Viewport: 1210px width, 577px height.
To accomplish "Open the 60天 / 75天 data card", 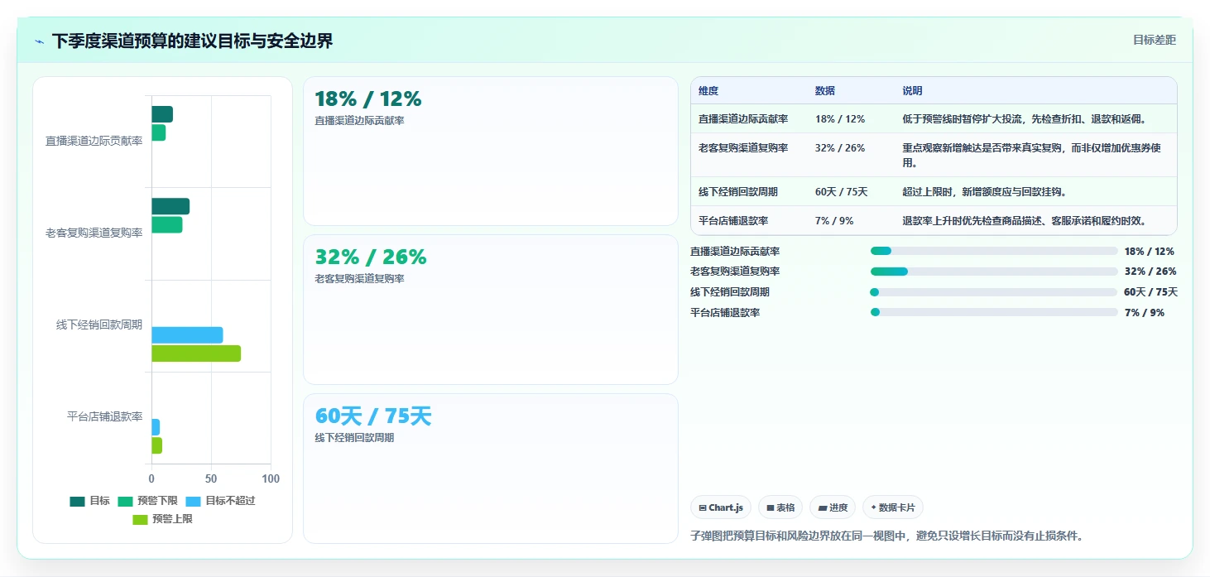I will point(491,469).
